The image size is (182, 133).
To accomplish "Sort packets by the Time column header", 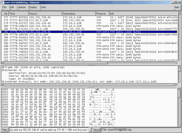I will [x=19, y=13].
